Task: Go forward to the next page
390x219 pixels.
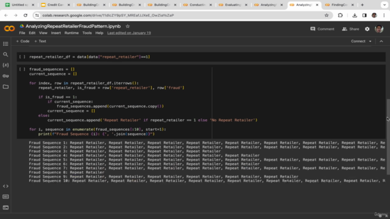Action: [15, 15]
